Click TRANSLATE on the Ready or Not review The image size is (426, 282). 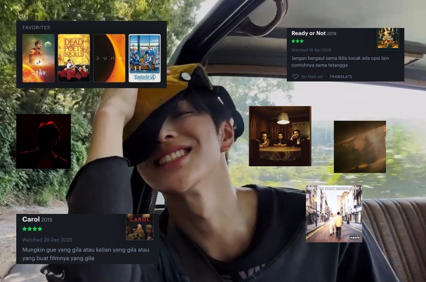341,77
